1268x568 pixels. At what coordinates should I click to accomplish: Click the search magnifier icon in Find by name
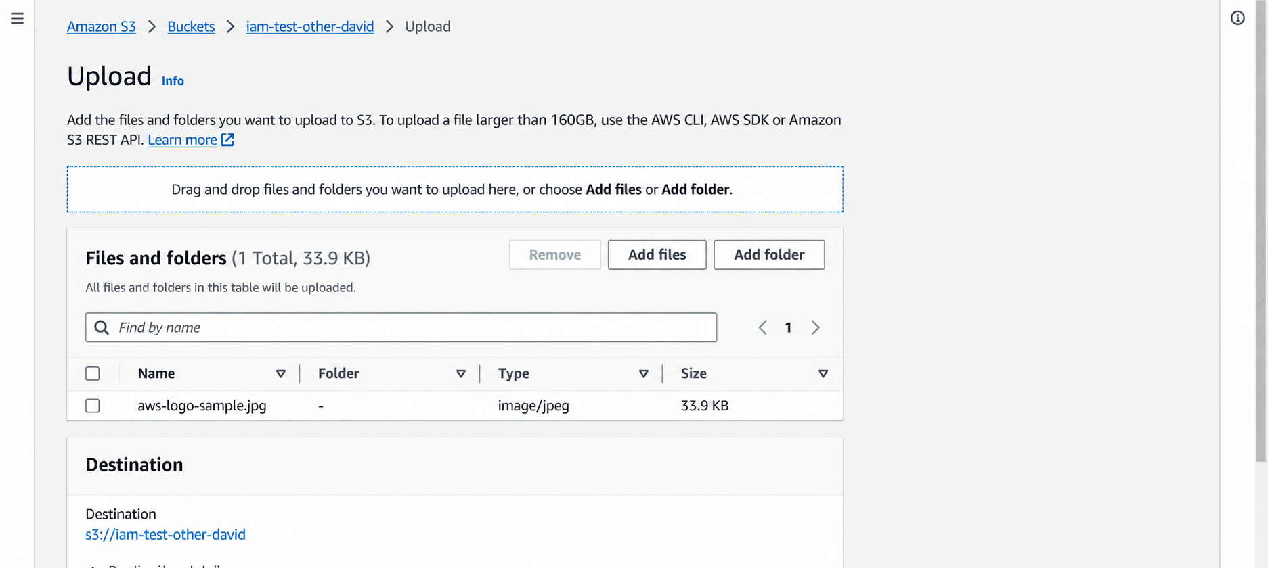pos(102,327)
